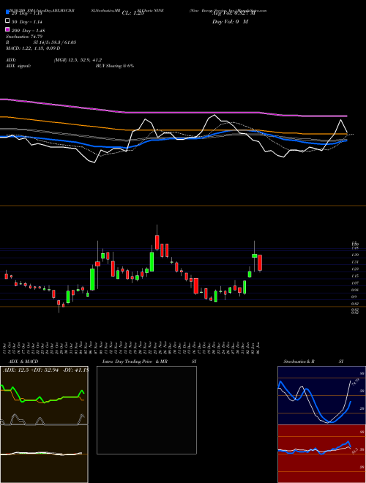Click the 'Avg Vol: 0.327 M' label
Viewport: 366px width, 483px height.
234,13
